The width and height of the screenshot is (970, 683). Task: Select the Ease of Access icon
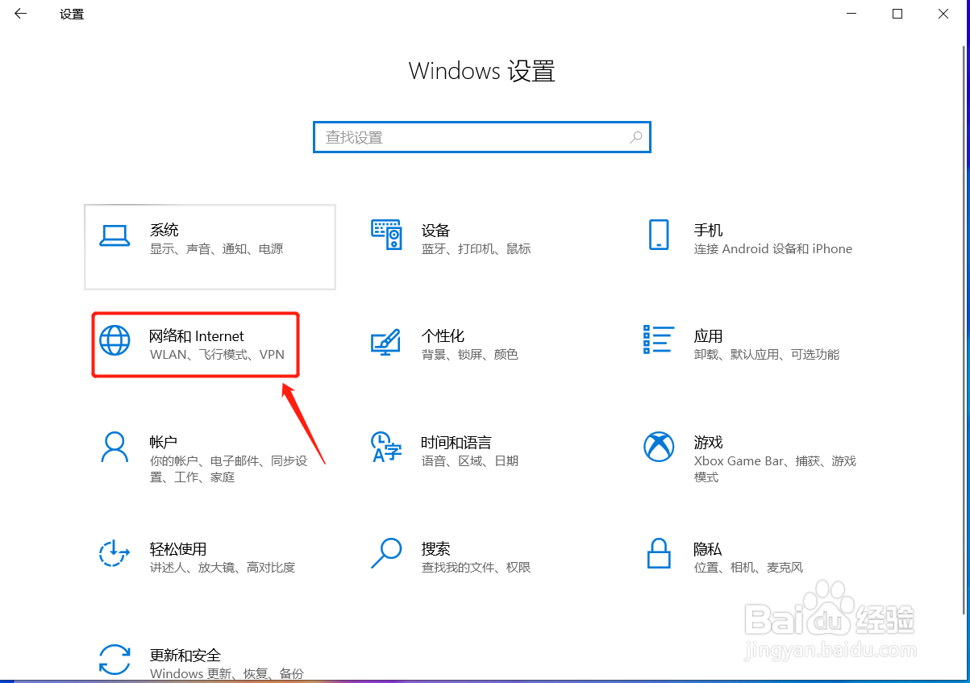(114, 553)
